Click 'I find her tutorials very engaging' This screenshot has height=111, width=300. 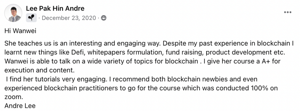56,79
